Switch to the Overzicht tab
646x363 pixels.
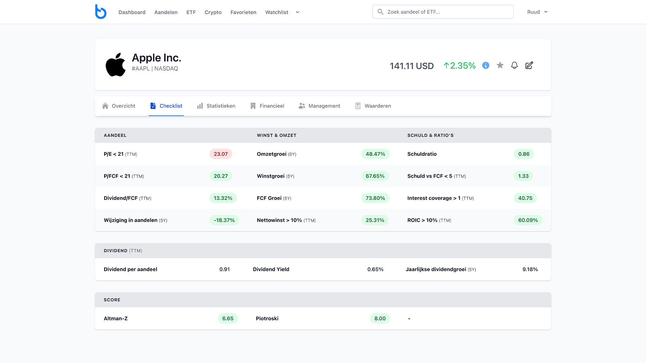pos(119,106)
